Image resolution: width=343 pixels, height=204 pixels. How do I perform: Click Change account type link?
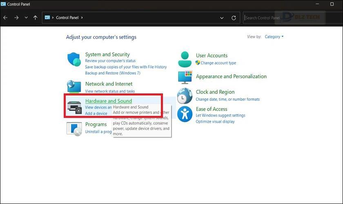pos(218,63)
